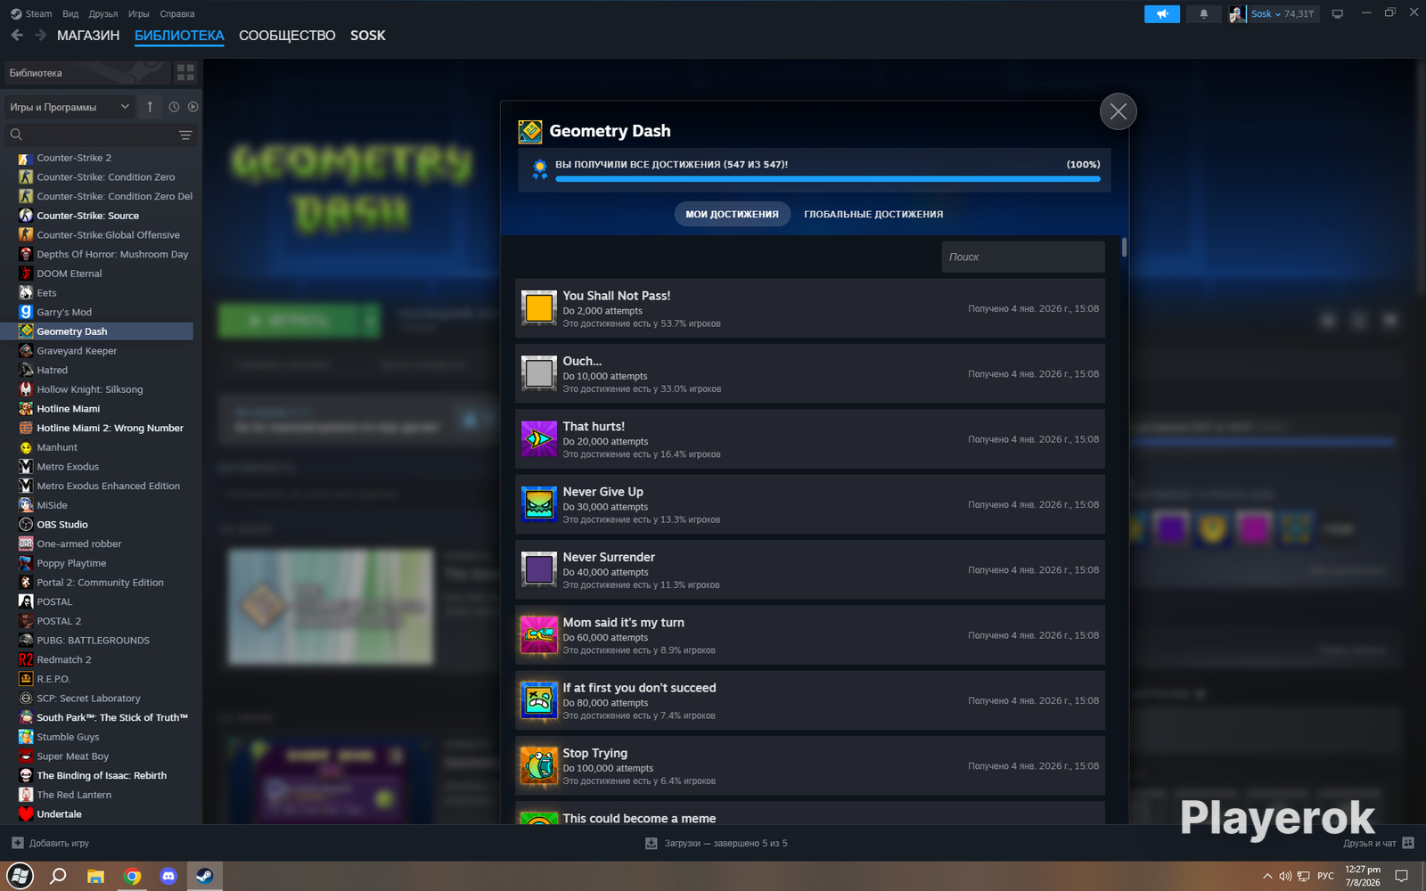Toggle the library grid view icon
The height and width of the screenshot is (891, 1426).
185,72
